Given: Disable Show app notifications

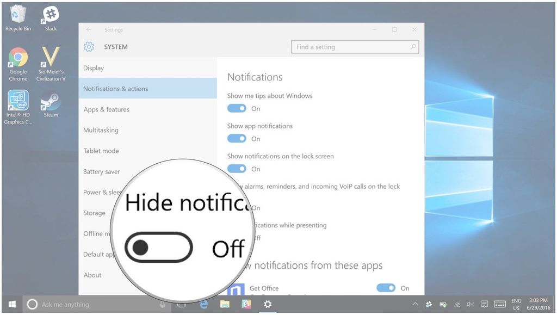Looking at the screenshot, I should pyautogui.click(x=237, y=139).
